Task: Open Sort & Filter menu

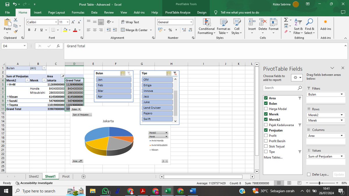Action: click(298, 26)
